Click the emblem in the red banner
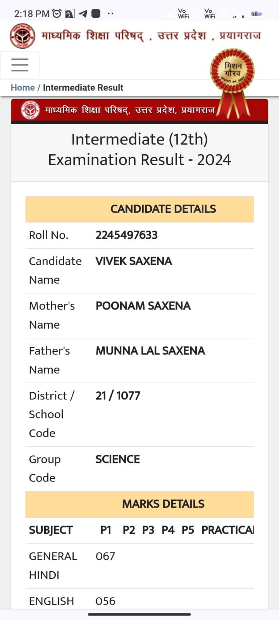This screenshot has width=279, height=620. pos(30,110)
